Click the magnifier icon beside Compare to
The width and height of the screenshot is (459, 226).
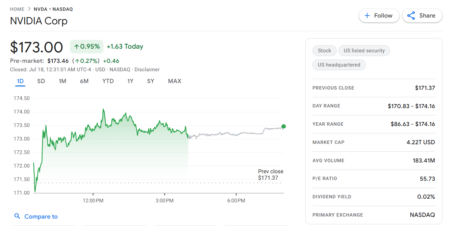[x=17, y=216]
